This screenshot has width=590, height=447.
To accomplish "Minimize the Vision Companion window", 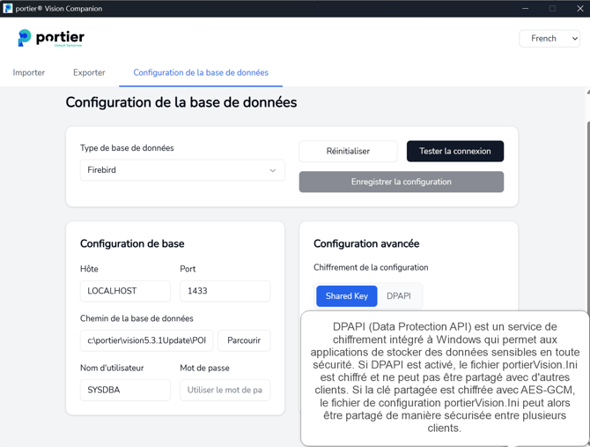I will (x=526, y=8).
